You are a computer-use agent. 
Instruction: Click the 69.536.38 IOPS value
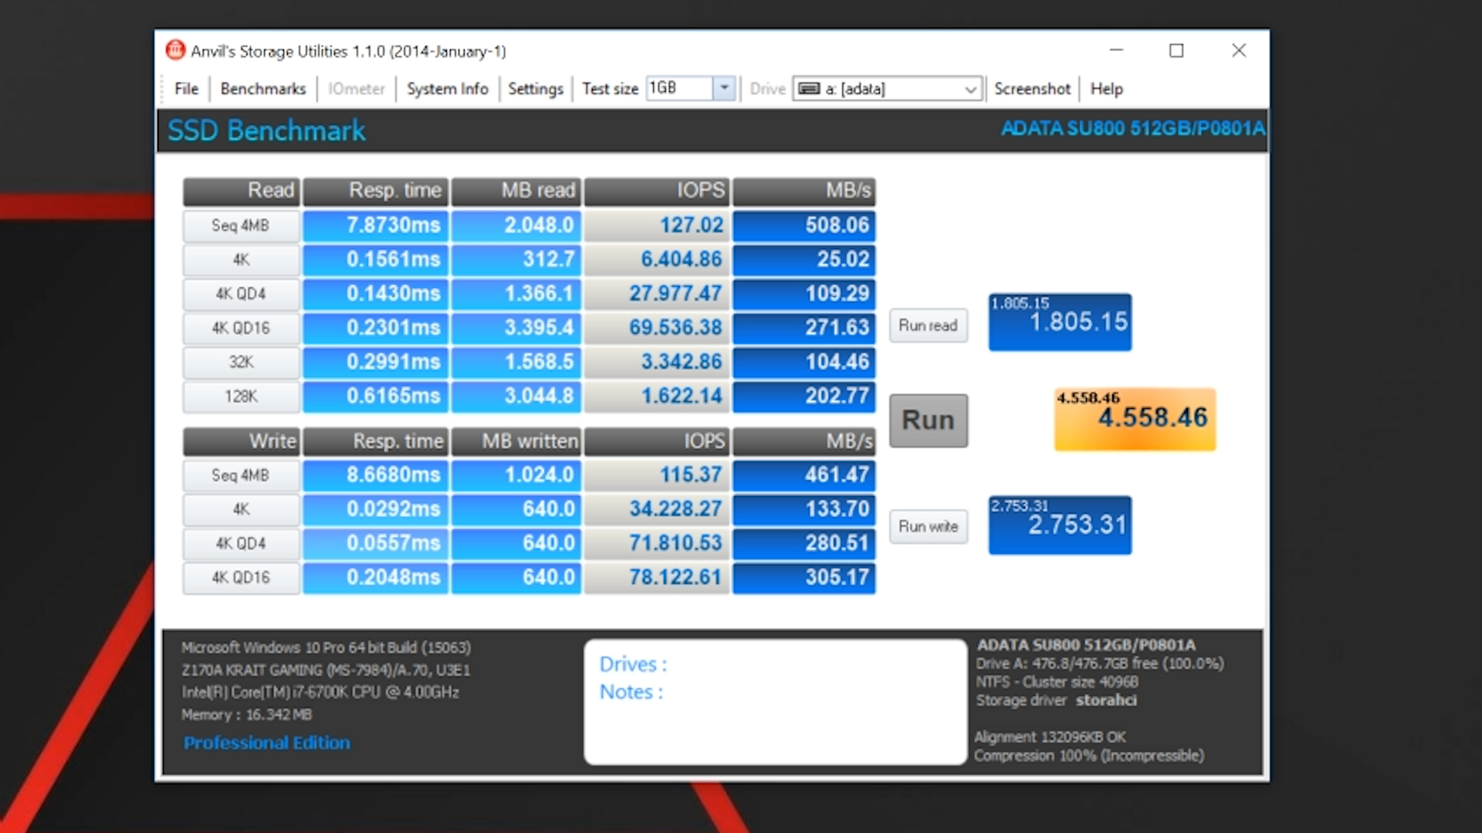657,328
